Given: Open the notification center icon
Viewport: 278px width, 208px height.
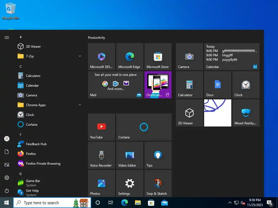Looking at the screenshot, I should coord(270,203).
